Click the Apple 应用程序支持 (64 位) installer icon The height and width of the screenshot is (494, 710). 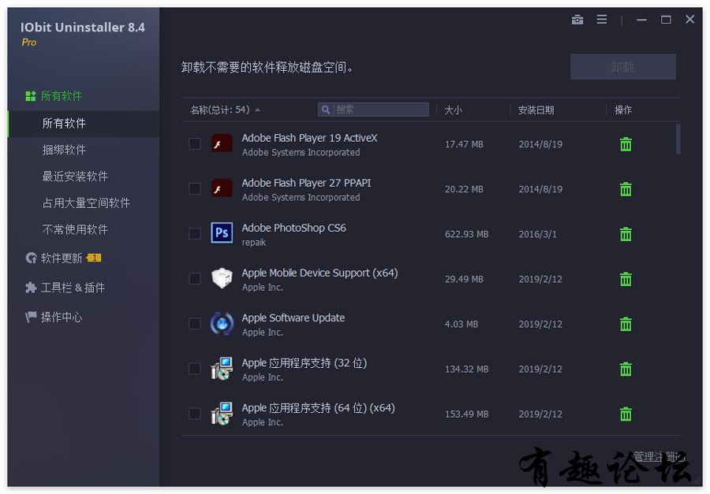pyautogui.click(x=222, y=413)
